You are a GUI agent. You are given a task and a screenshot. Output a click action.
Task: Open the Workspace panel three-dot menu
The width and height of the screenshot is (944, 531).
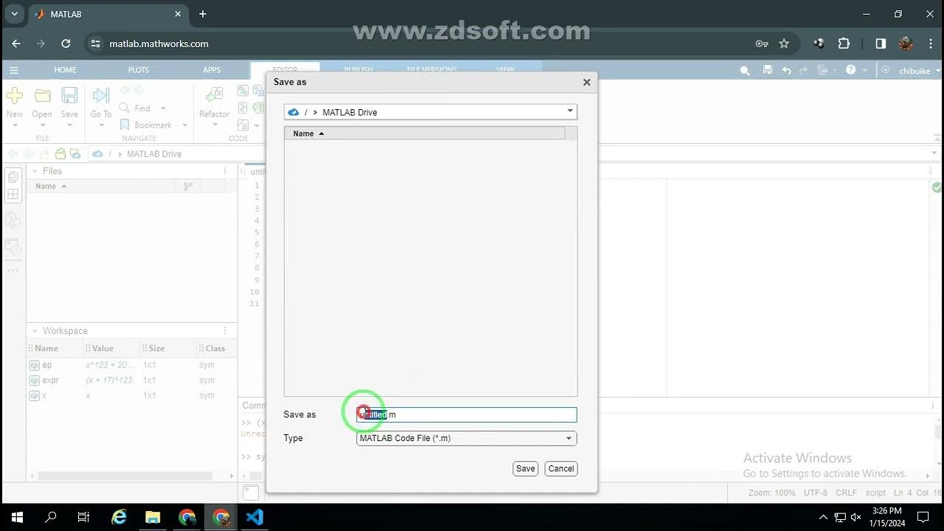(225, 331)
